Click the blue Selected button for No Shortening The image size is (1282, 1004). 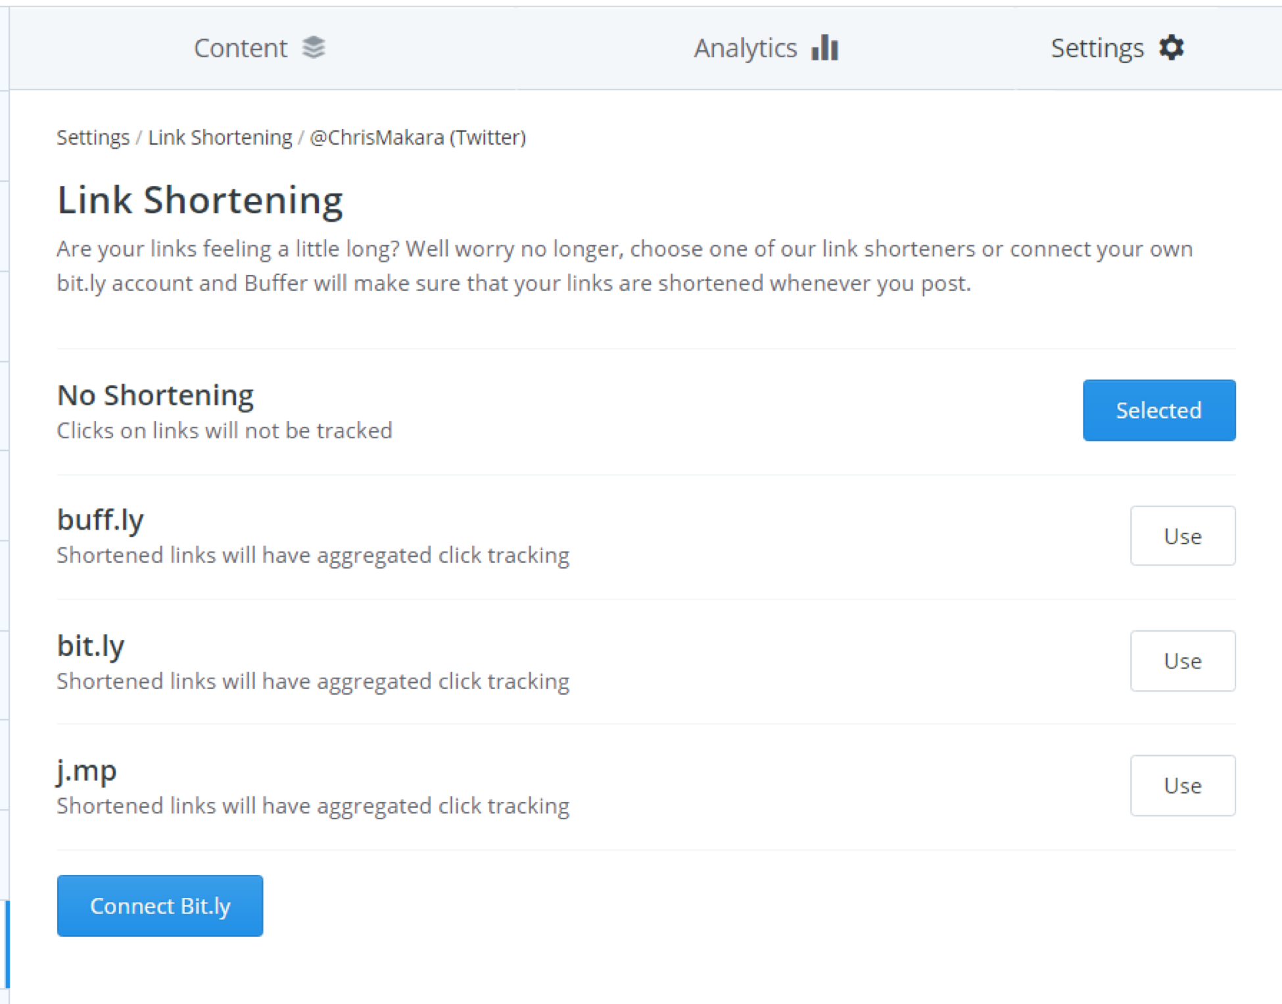(x=1159, y=410)
